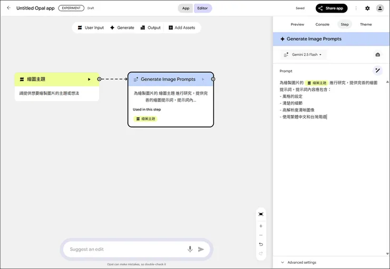Click Add Assets in the toolbar
This screenshot has height=269, width=390.
(182, 27)
